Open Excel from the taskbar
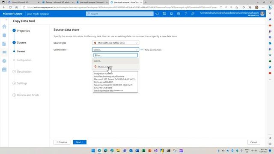274x154 pixels. click(143, 151)
